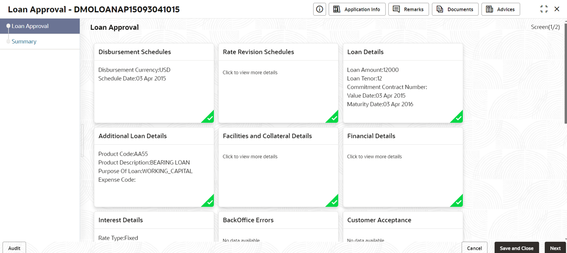This screenshot has height=253, width=567.
Task: Open the Advices panel
Action: click(500, 9)
